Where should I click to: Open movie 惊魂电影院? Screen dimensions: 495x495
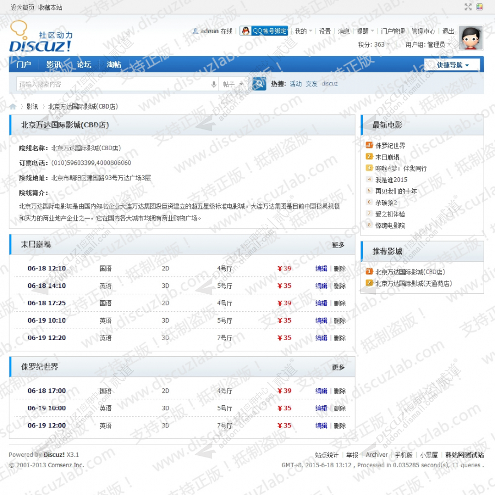[390, 225]
